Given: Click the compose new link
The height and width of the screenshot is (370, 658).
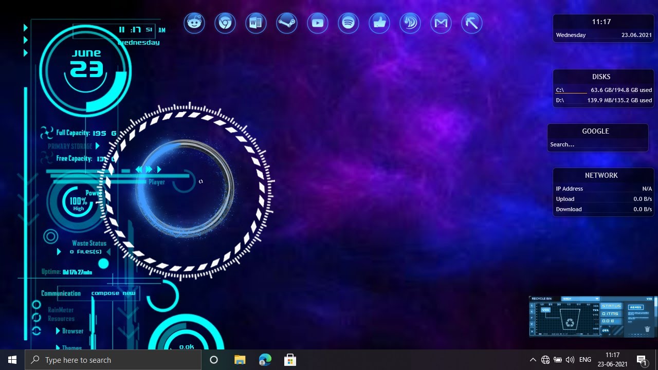Looking at the screenshot, I should click(x=113, y=293).
